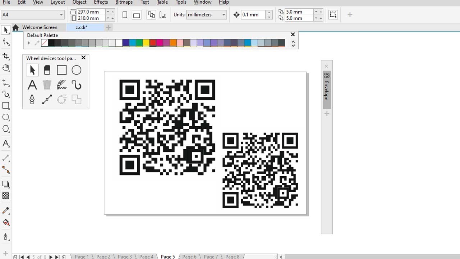This screenshot has width=460, height=259.
Task: Select the Transparency checkerboard tool
Action: 6,196
